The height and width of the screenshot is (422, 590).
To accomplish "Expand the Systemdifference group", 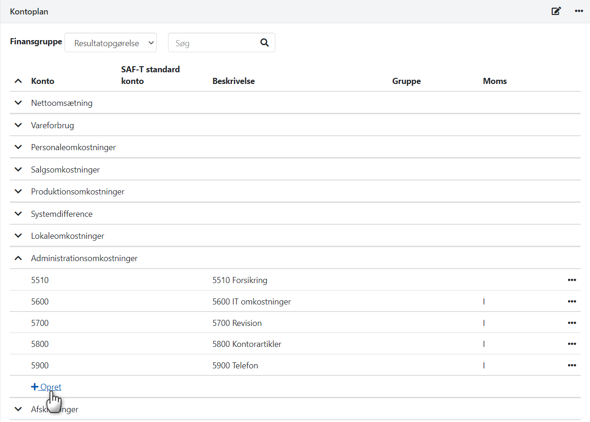I will click(18, 214).
